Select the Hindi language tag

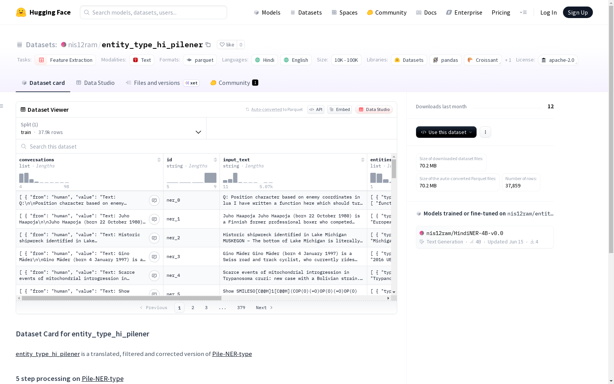click(x=264, y=60)
